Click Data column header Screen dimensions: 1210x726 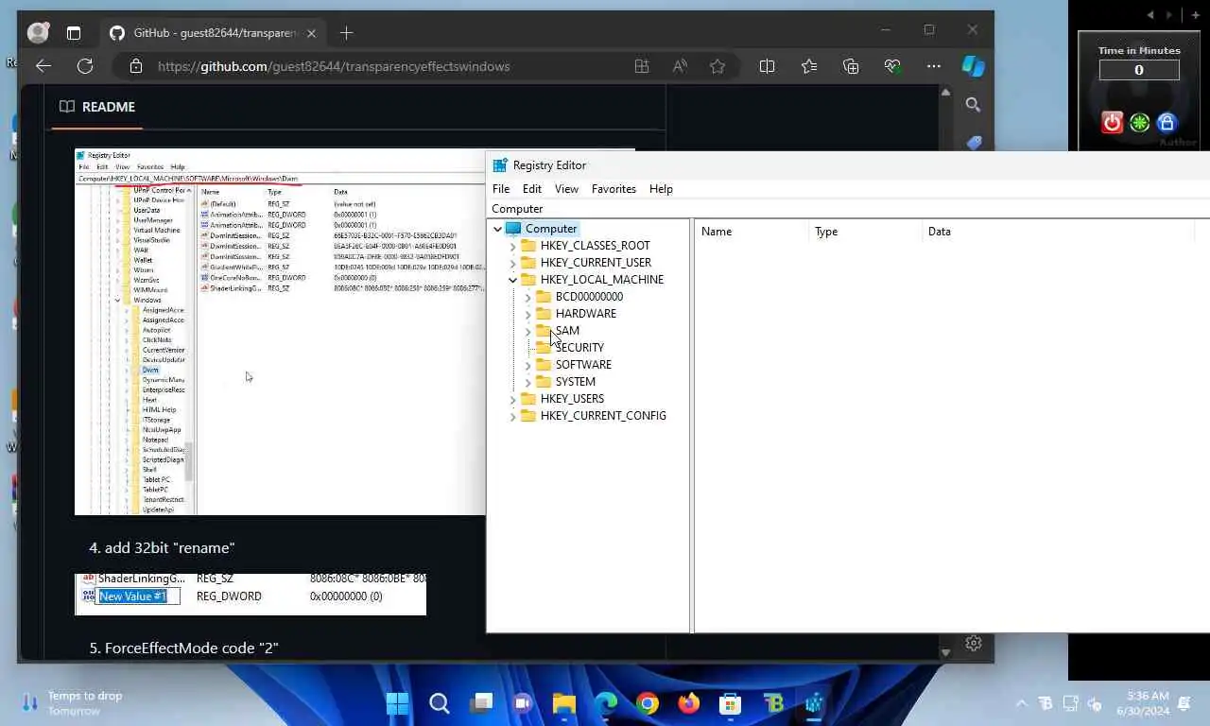(x=1058, y=232)
